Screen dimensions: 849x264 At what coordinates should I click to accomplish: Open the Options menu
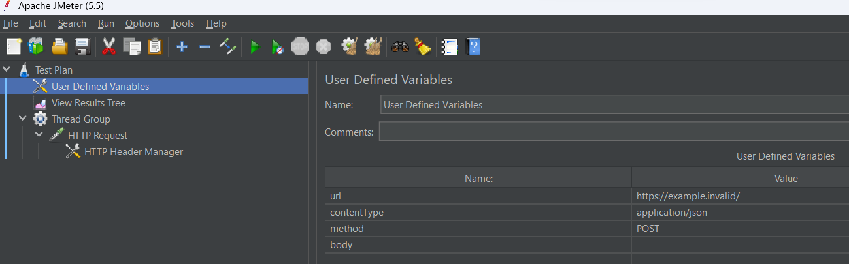[x=142, y=23]
